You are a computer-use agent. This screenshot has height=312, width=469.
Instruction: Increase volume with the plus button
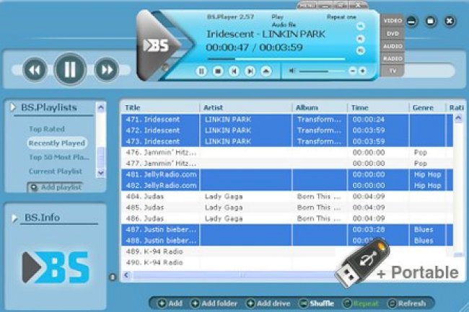(362, 71)
